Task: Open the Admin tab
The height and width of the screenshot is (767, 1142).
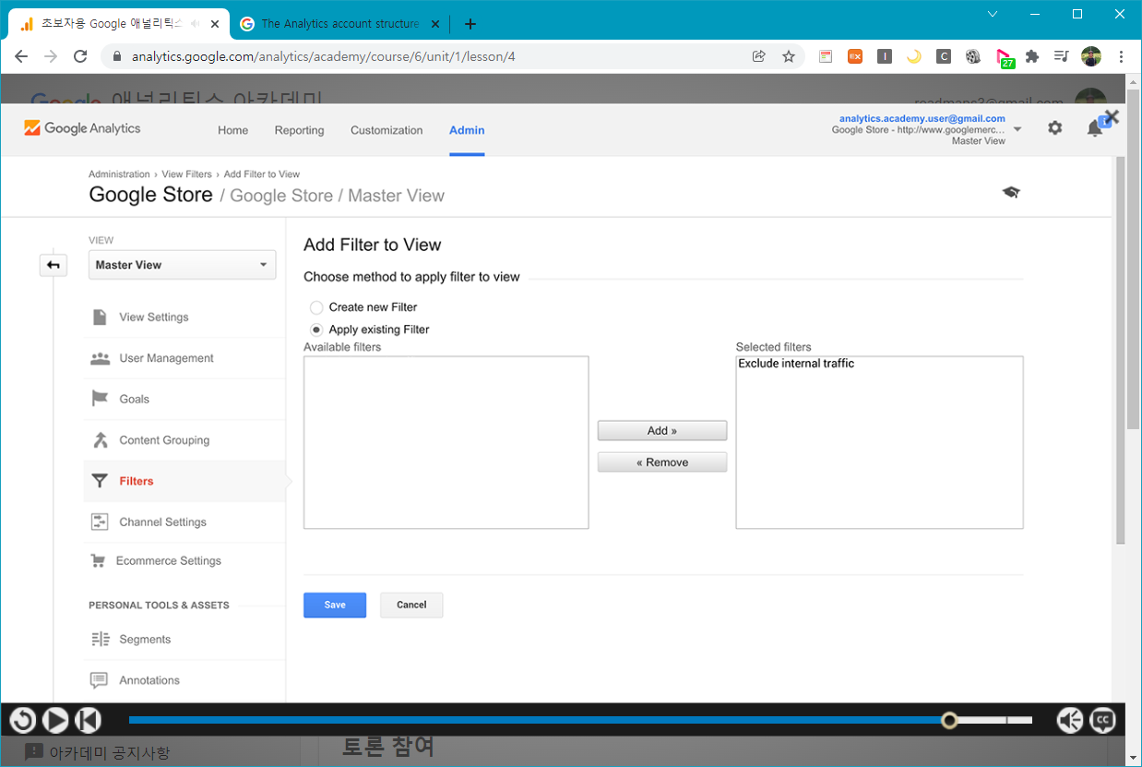Action: coord(467,130)
